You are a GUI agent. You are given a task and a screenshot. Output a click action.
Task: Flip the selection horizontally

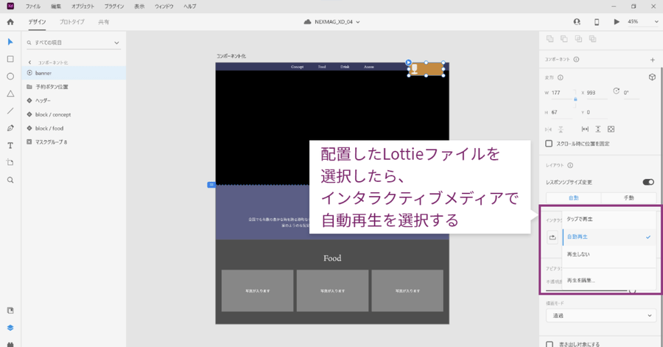[x=548, y=130]
